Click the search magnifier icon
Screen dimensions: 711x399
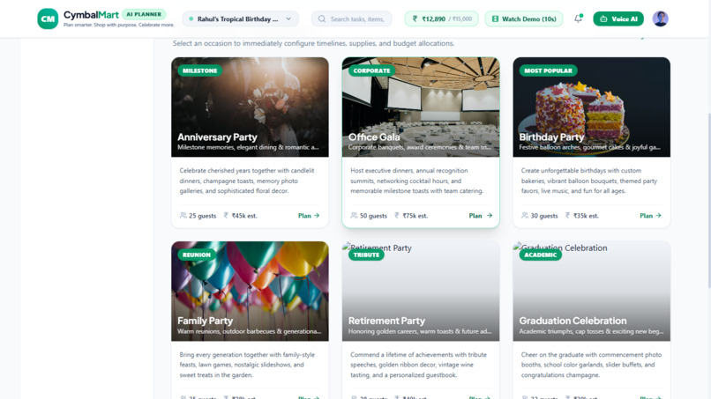(x=321, y=19)
